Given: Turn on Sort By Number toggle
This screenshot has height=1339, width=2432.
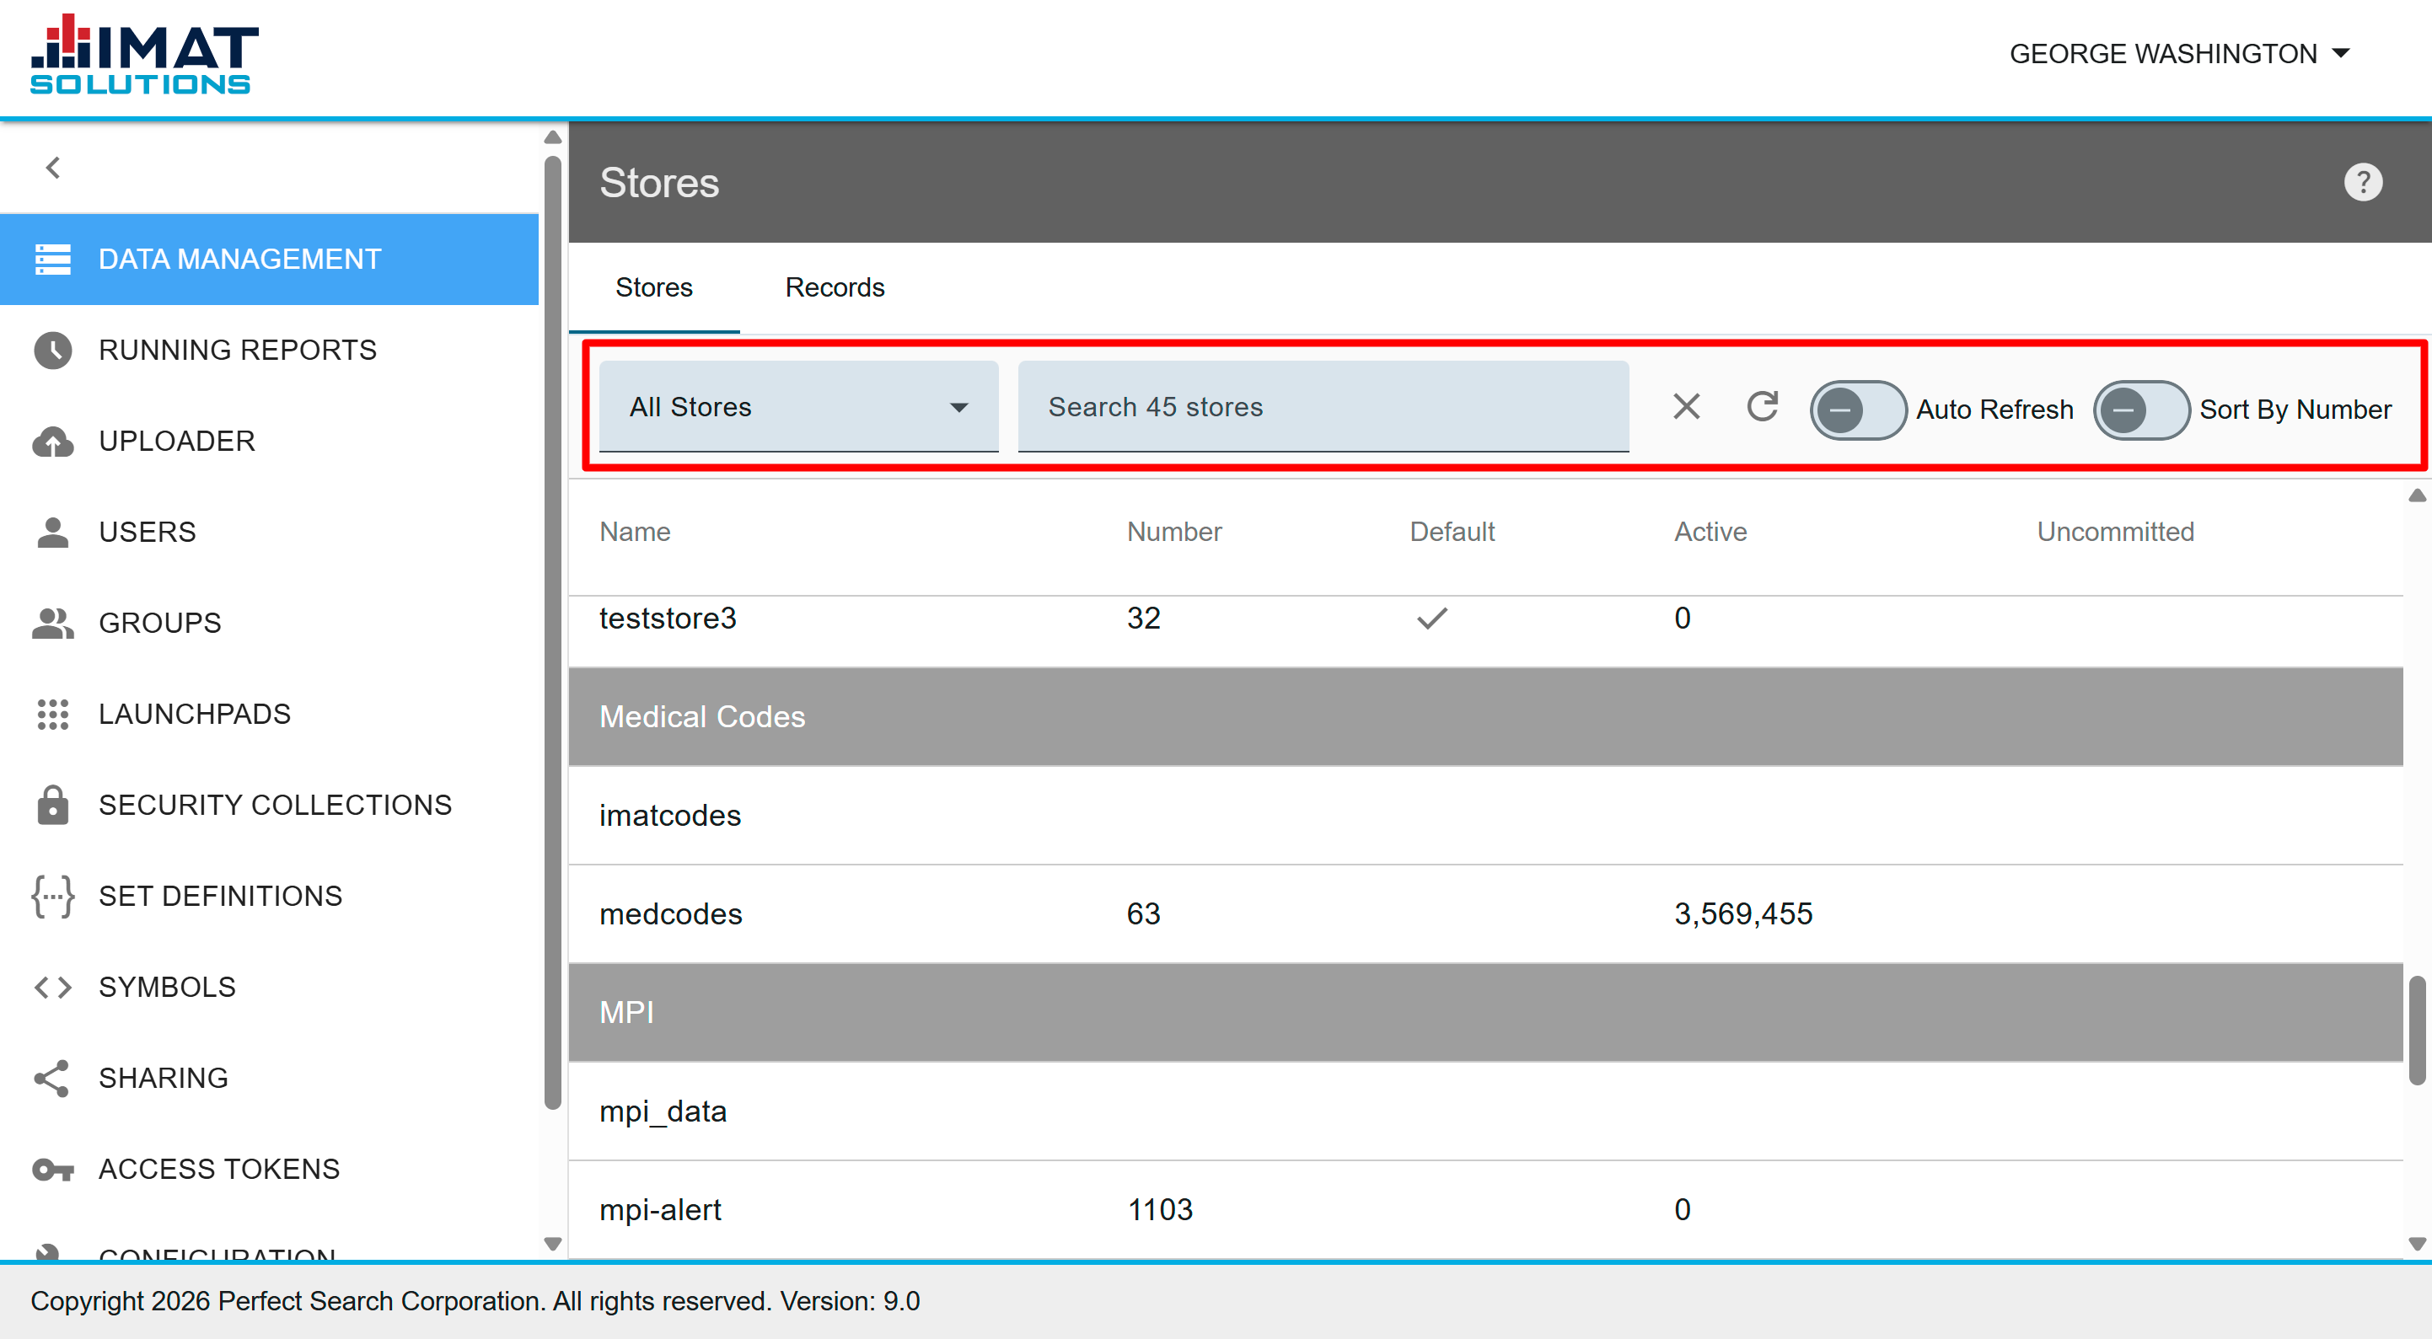Looking at the screenshot, I should [x=2140, y=410].
